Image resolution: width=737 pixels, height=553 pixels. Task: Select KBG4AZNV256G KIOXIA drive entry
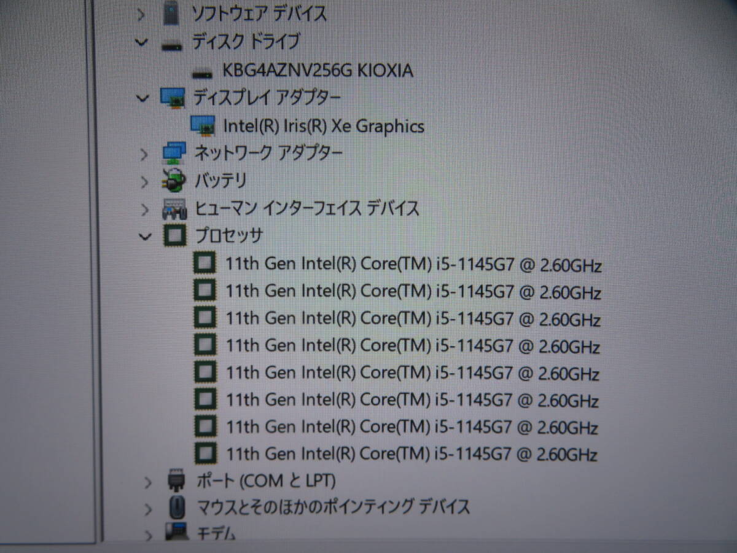tap(318, 71)
